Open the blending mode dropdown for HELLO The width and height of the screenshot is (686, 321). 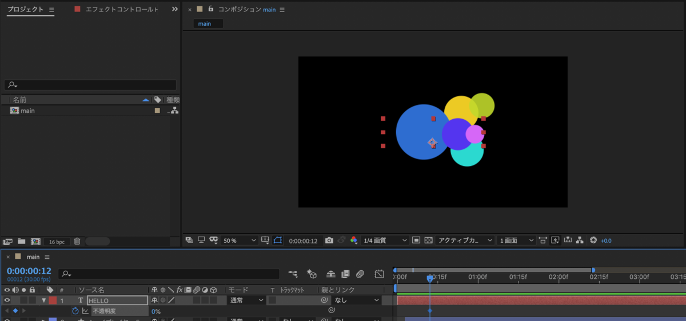246,300
